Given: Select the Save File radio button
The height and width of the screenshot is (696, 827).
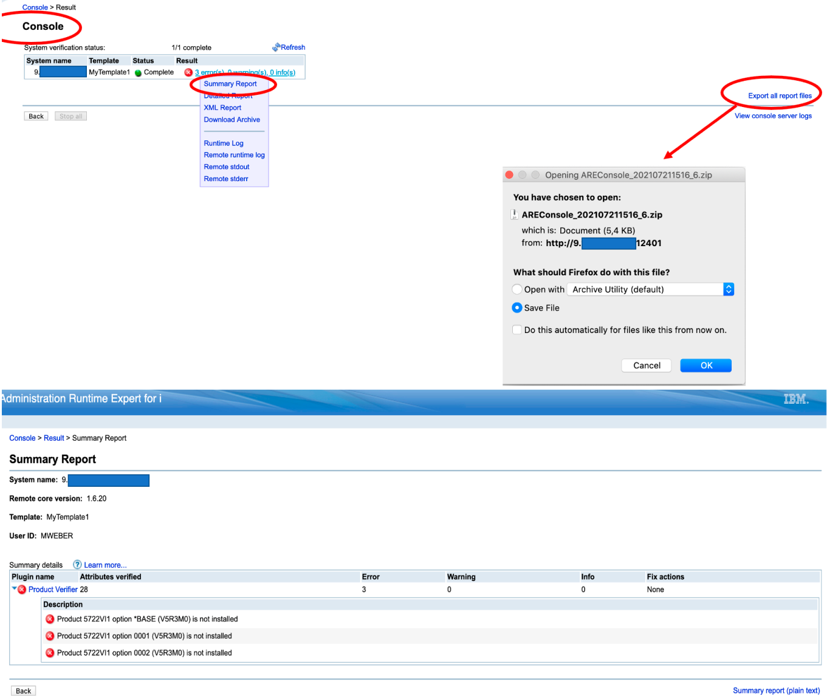Looking at the screenshot, I should (517, 308).
